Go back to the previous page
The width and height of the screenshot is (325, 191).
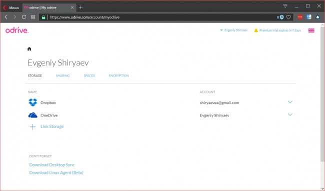tap(6, 17)
